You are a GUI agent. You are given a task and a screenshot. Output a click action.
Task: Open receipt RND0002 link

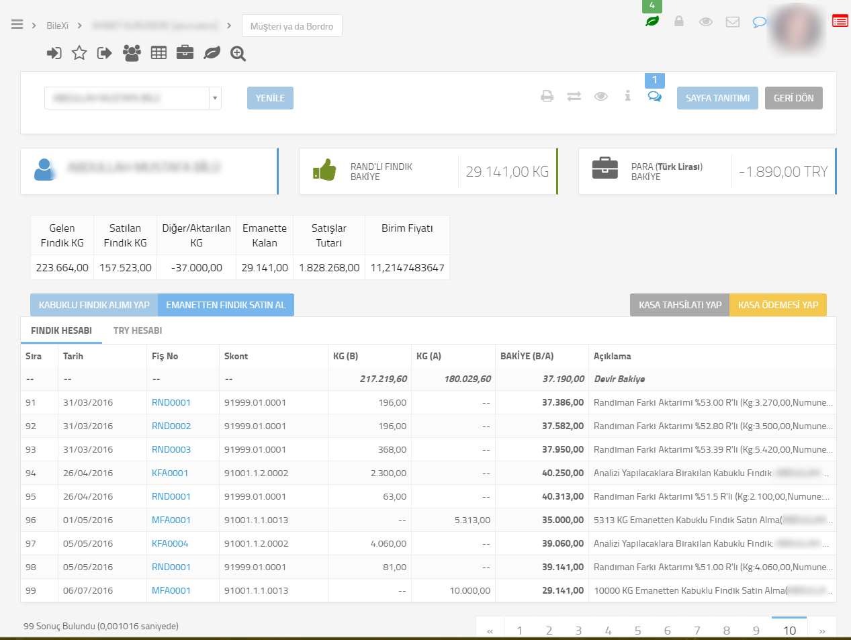coord(171,426)
